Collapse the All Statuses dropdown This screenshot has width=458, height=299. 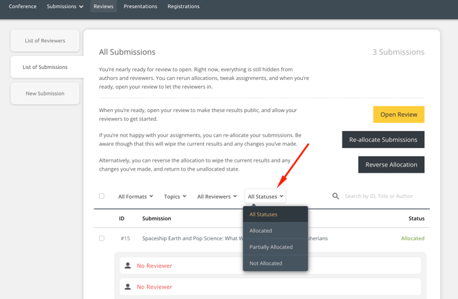tap(265, 197)
